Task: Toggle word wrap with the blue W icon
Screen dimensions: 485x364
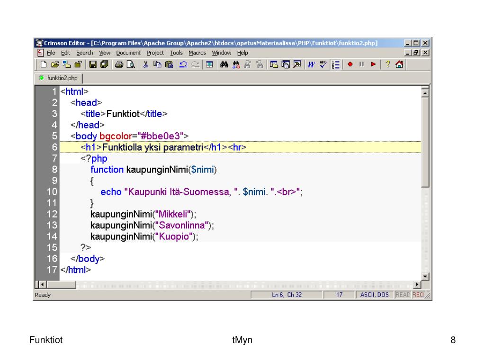Action: click(x=311, y=64)
